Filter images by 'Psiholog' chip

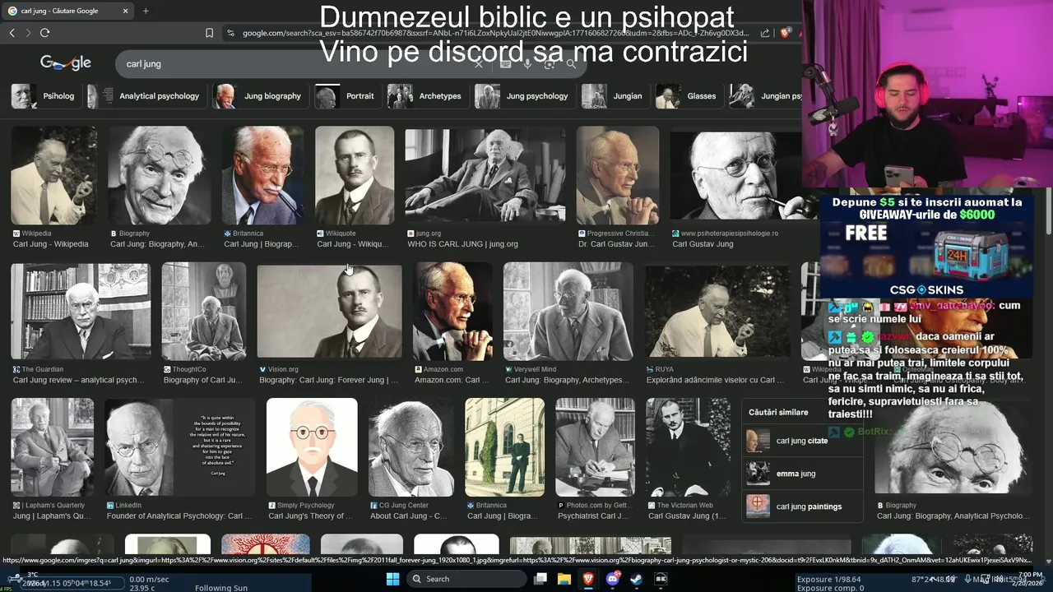[44, 96]
